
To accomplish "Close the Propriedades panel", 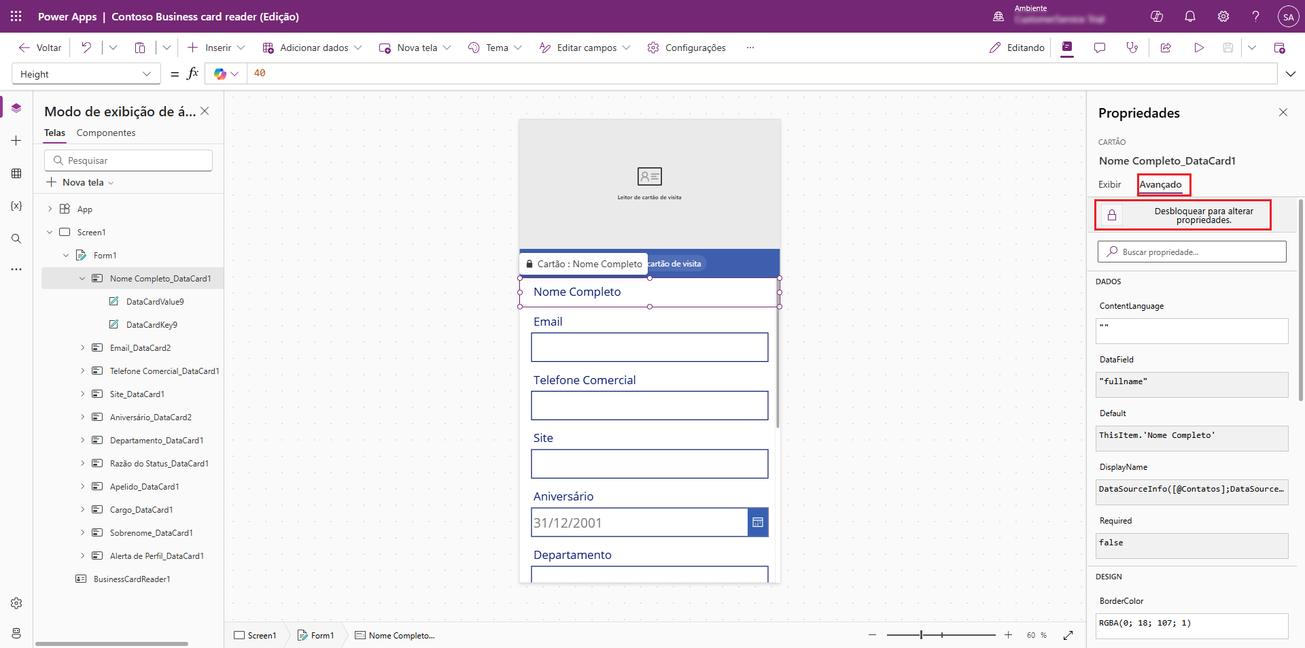I will [1283, 112].
